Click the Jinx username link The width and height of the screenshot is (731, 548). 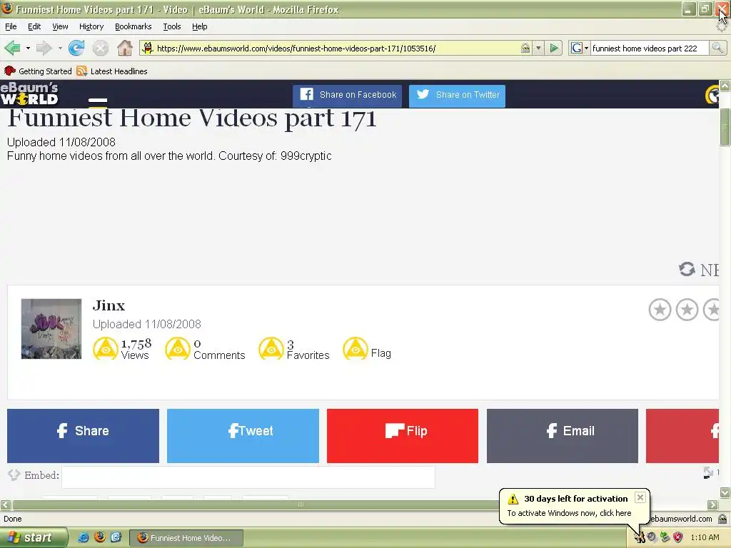[x=109, y=305]
